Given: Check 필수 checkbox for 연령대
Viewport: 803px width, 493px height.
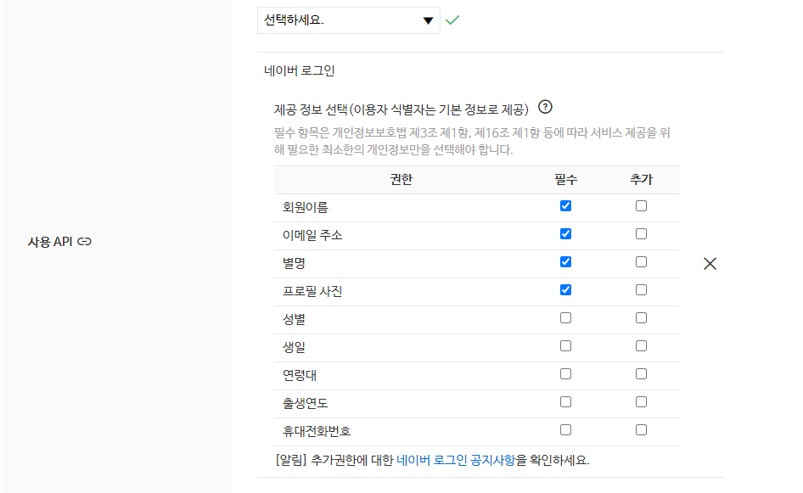Looking at the screenshot, I should pyautogui.click(x=565, y=374).
